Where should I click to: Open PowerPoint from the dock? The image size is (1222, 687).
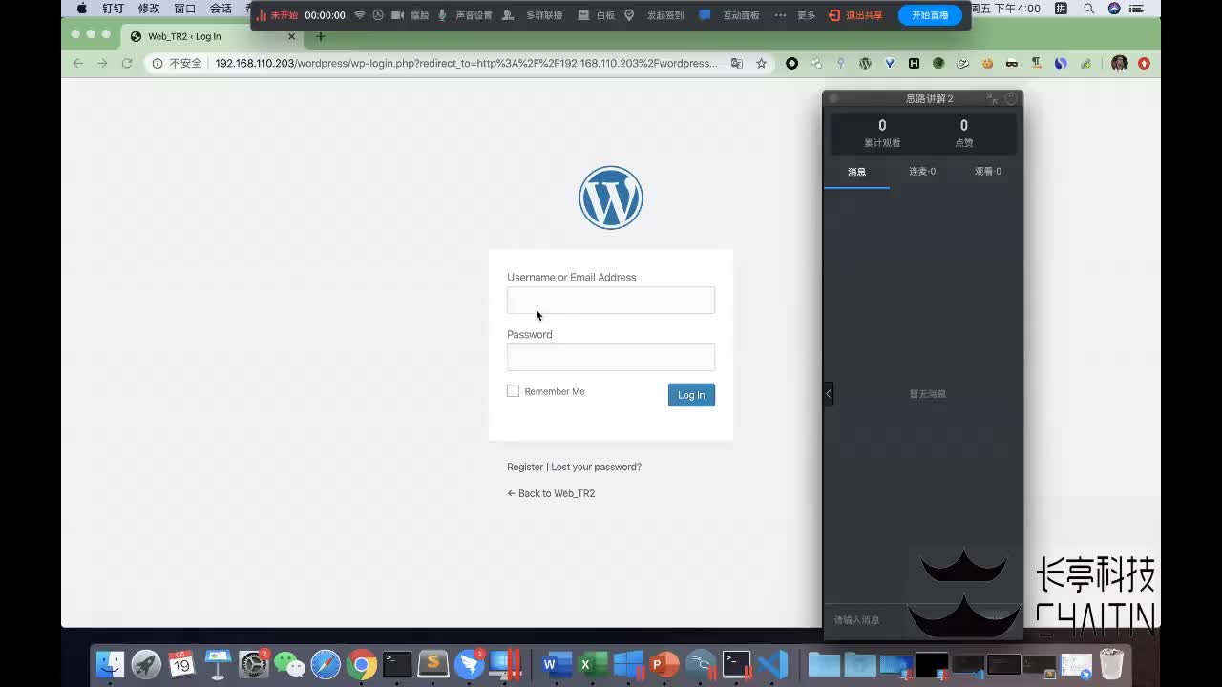click(x=664, y=664)
